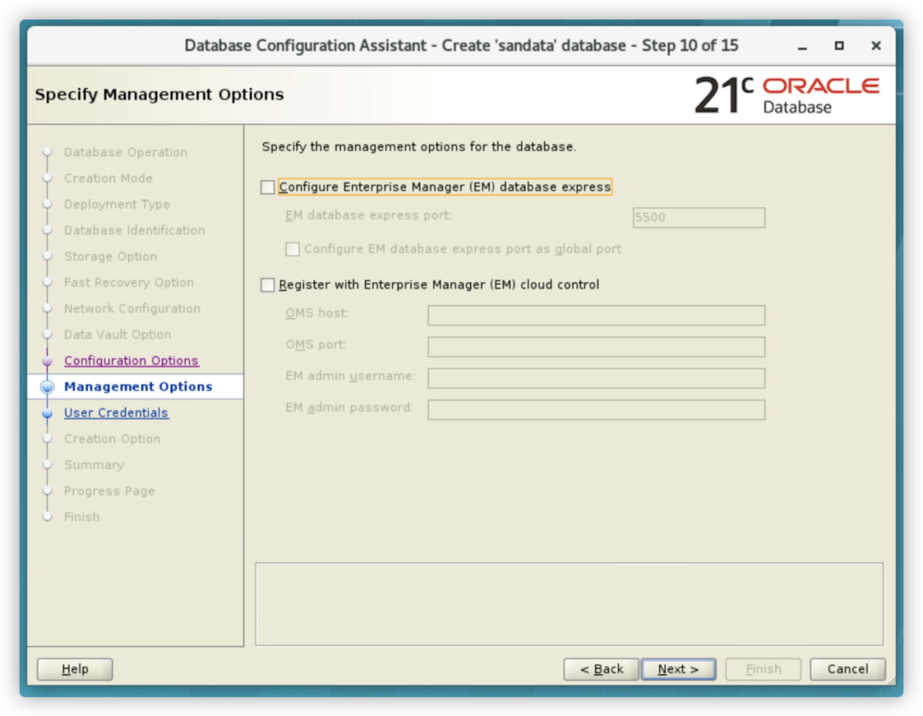The height and width of the screenshot is (716, 923).
Task: Click the EM admin username field
Action: [597, 379]
